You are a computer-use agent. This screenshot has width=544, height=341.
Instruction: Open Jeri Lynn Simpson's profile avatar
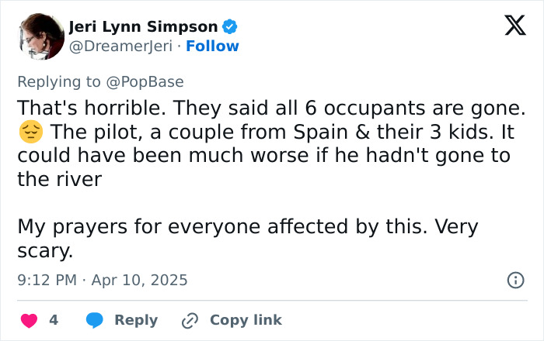(x=39, y=36)
